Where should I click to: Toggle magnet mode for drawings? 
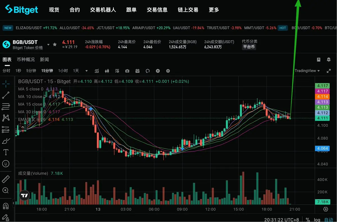point(6,206)
